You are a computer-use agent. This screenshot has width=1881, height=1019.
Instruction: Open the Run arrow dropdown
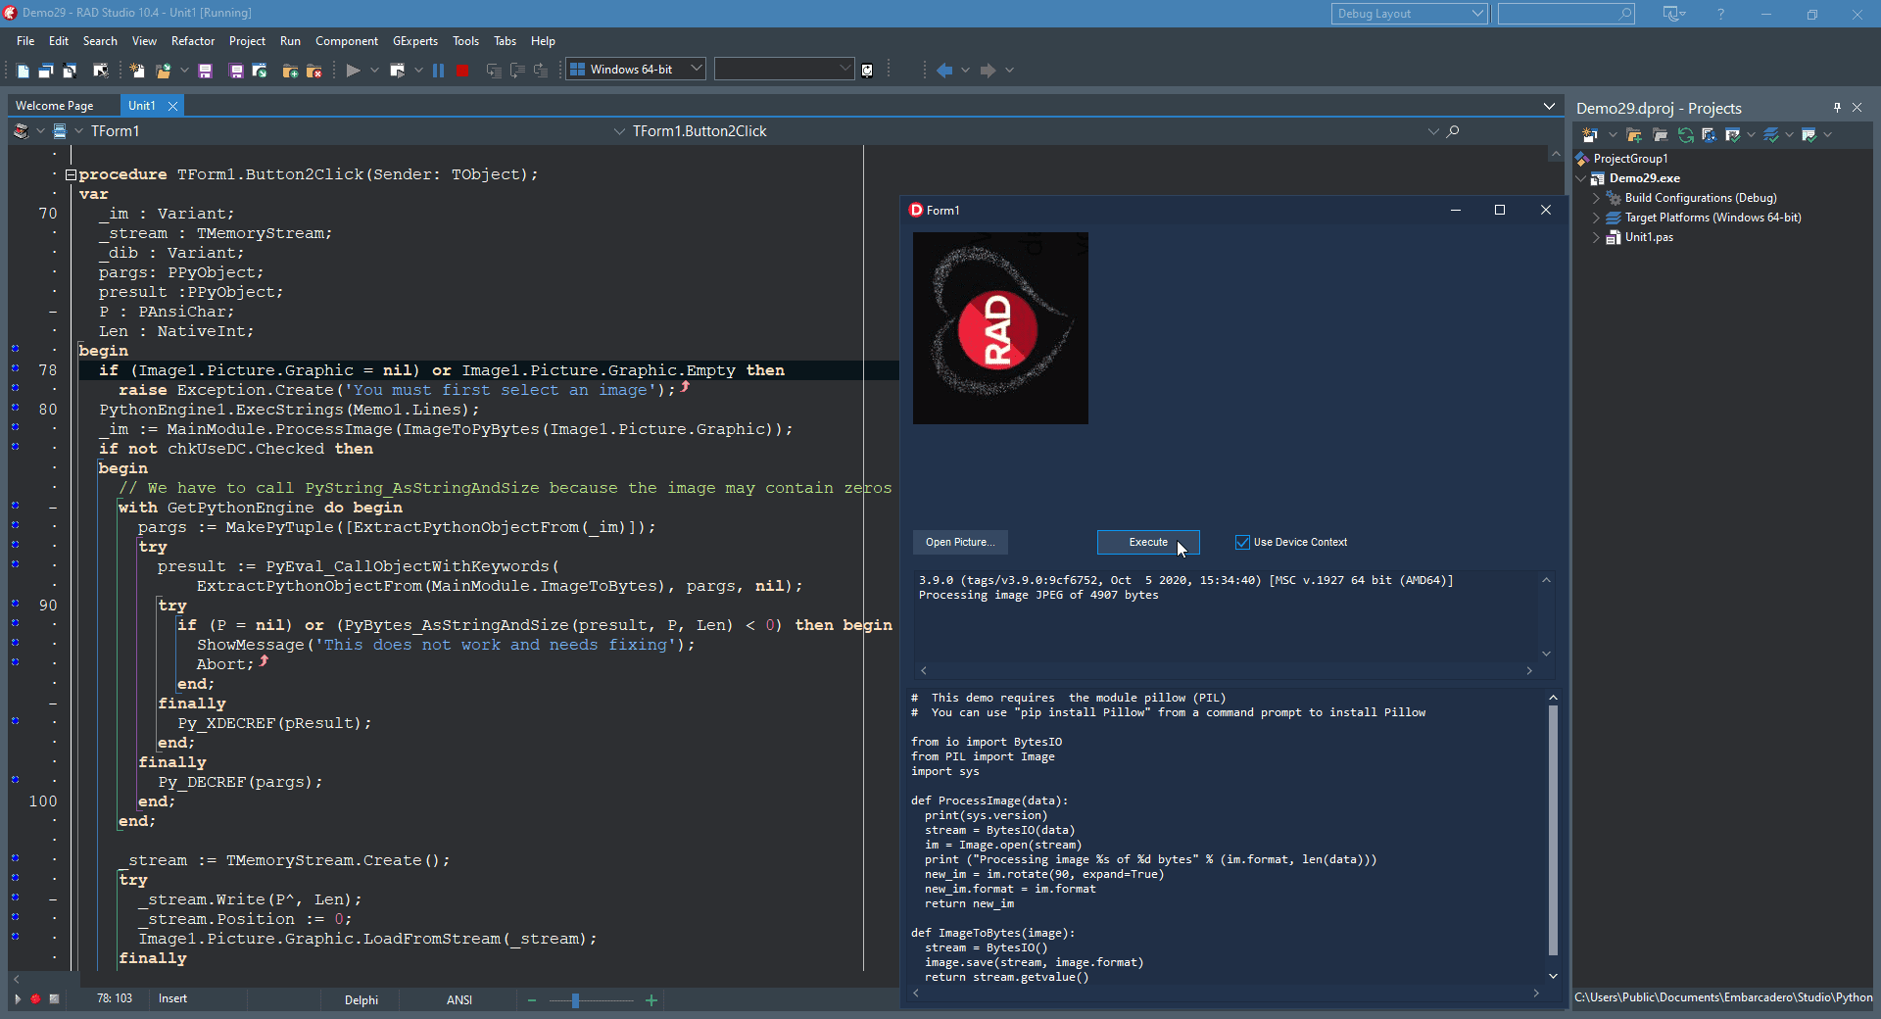click(x=374, y=71)
